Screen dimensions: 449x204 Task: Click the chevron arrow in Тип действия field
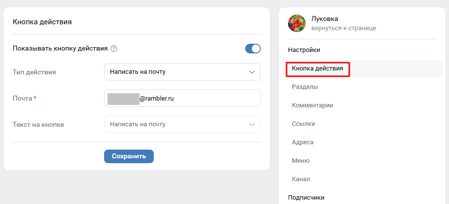(252, 72)
